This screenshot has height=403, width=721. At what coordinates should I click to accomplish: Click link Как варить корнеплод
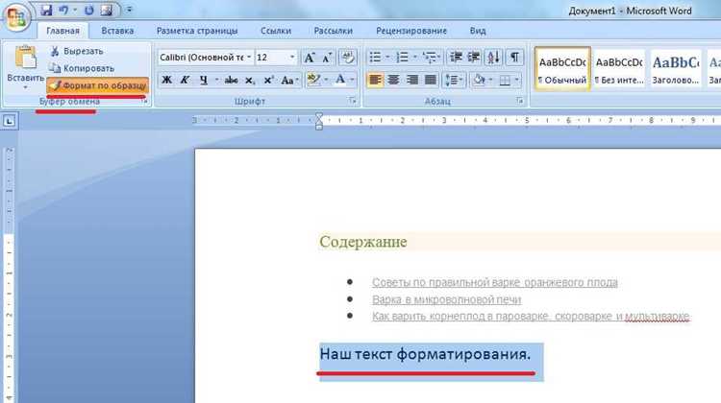point(531,316)
